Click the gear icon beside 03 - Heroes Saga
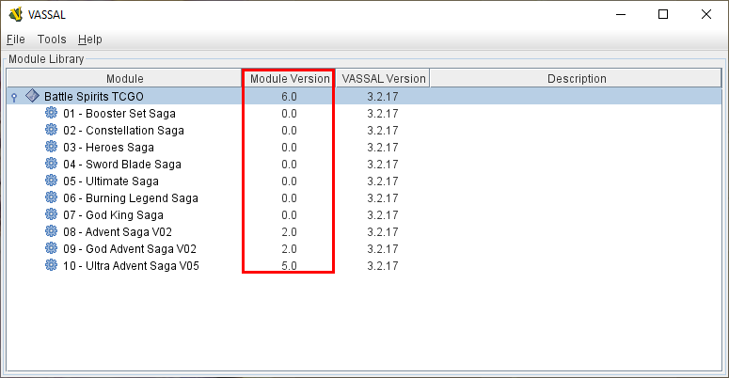 pyautogui.click(x=51, y=147)
